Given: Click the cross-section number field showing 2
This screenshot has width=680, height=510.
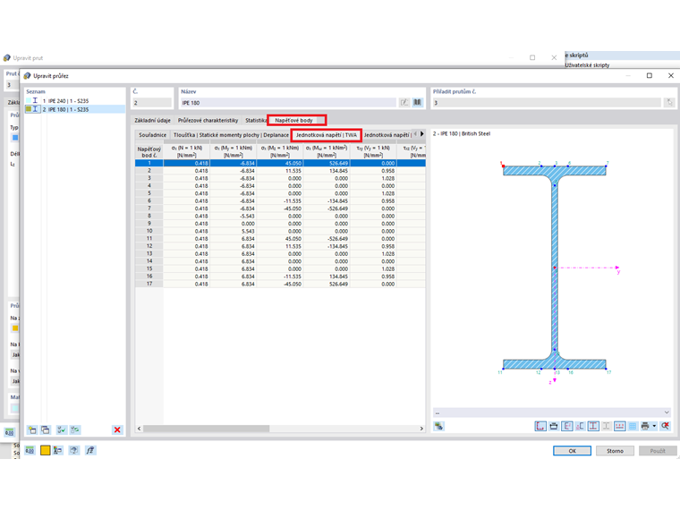Looking at the screenshot, I should [x=152, y=103].
